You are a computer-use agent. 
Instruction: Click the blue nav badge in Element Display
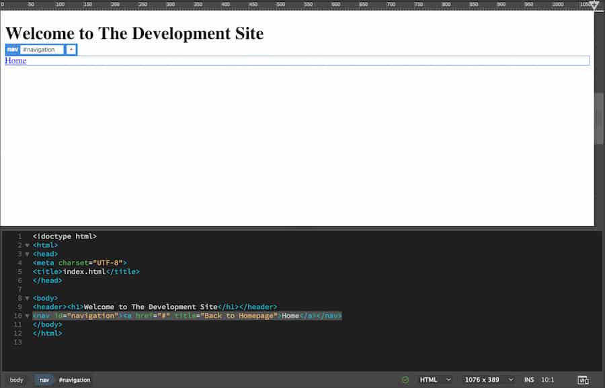(12, 49)
